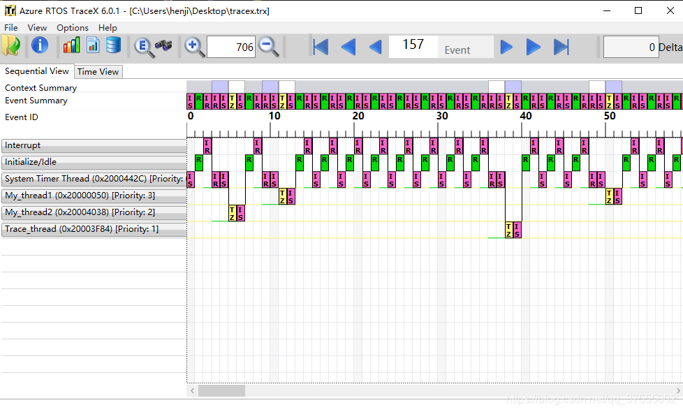This screenshot has width=683, height=412.
Task: Go back one page with large left arrow
Action: tap(348, 47)
